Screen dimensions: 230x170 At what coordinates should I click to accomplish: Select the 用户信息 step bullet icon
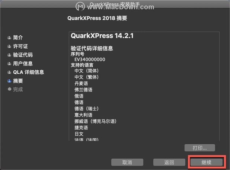point(9,64)
